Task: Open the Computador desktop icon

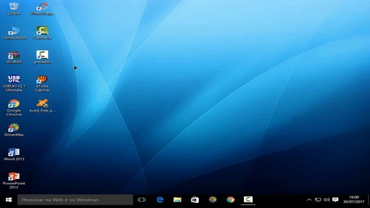Action: (x=14, y=33)
